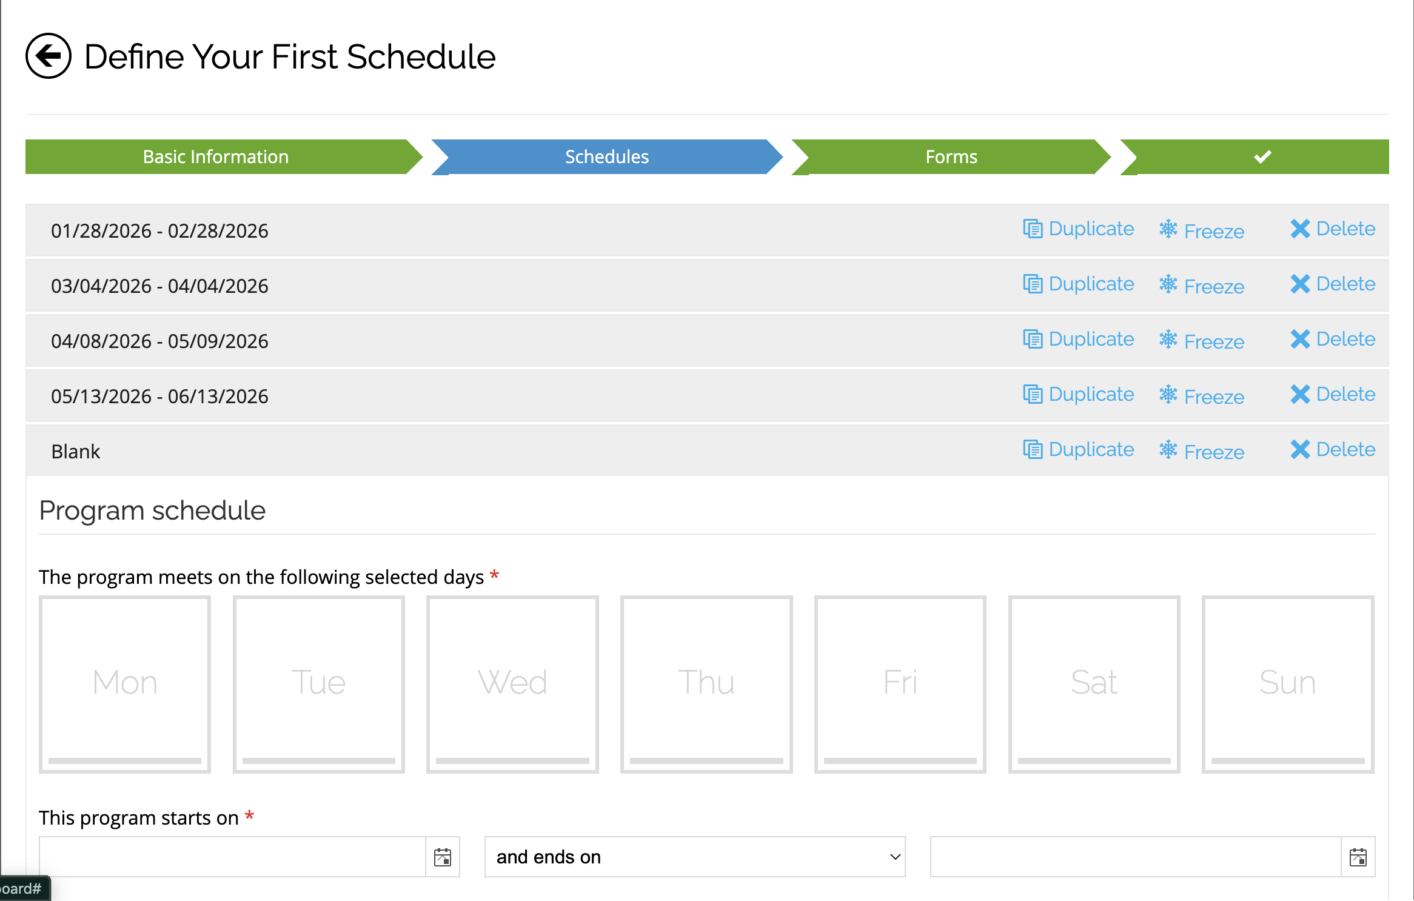The image size is (1414, 901).
Task: Switch to the Forms step
Action: coord(951,157)
